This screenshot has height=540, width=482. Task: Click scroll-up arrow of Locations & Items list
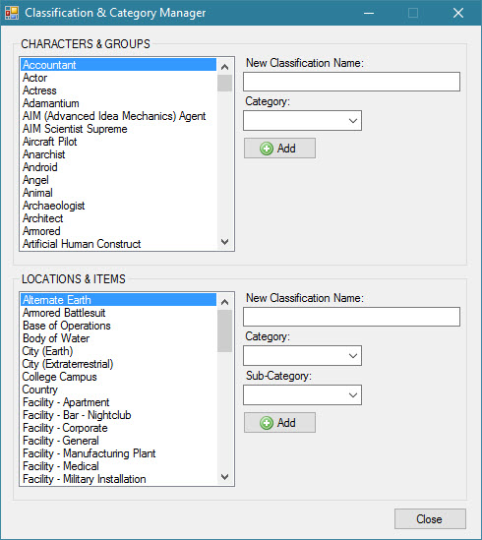224,302
